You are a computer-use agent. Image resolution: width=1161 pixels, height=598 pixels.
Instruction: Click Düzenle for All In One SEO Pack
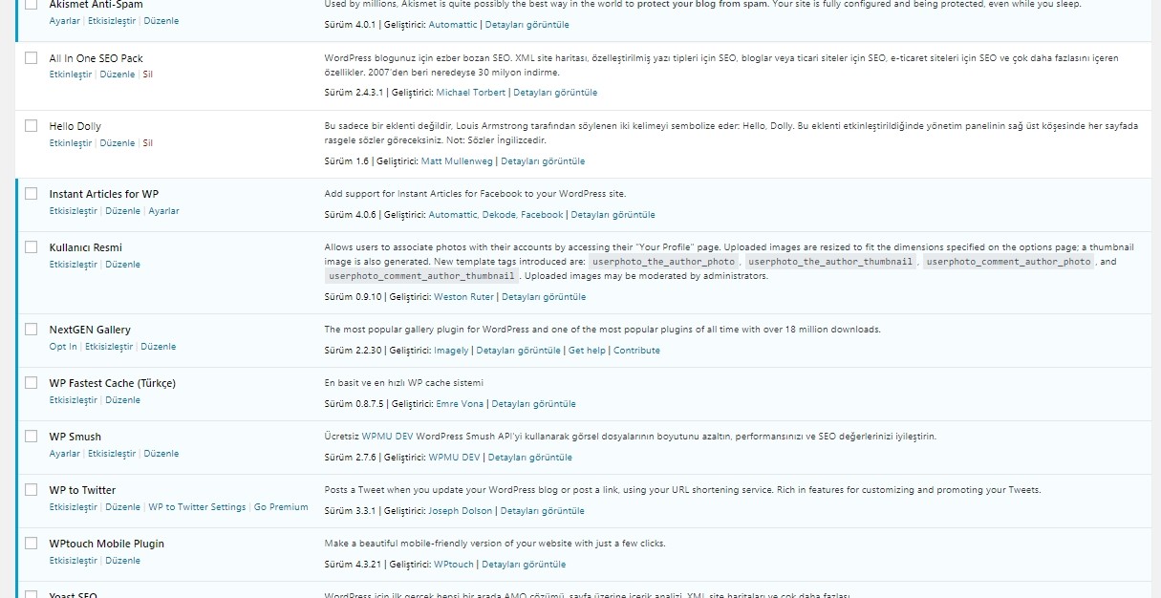[118, 75]
